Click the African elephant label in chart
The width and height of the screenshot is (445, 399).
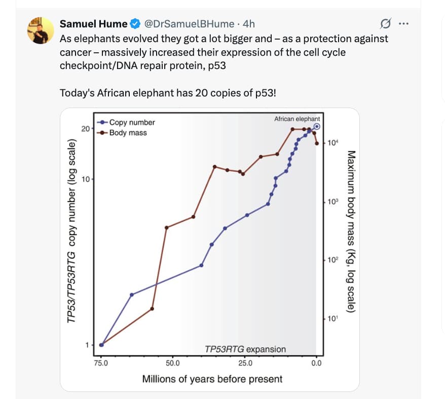(297, 119)
